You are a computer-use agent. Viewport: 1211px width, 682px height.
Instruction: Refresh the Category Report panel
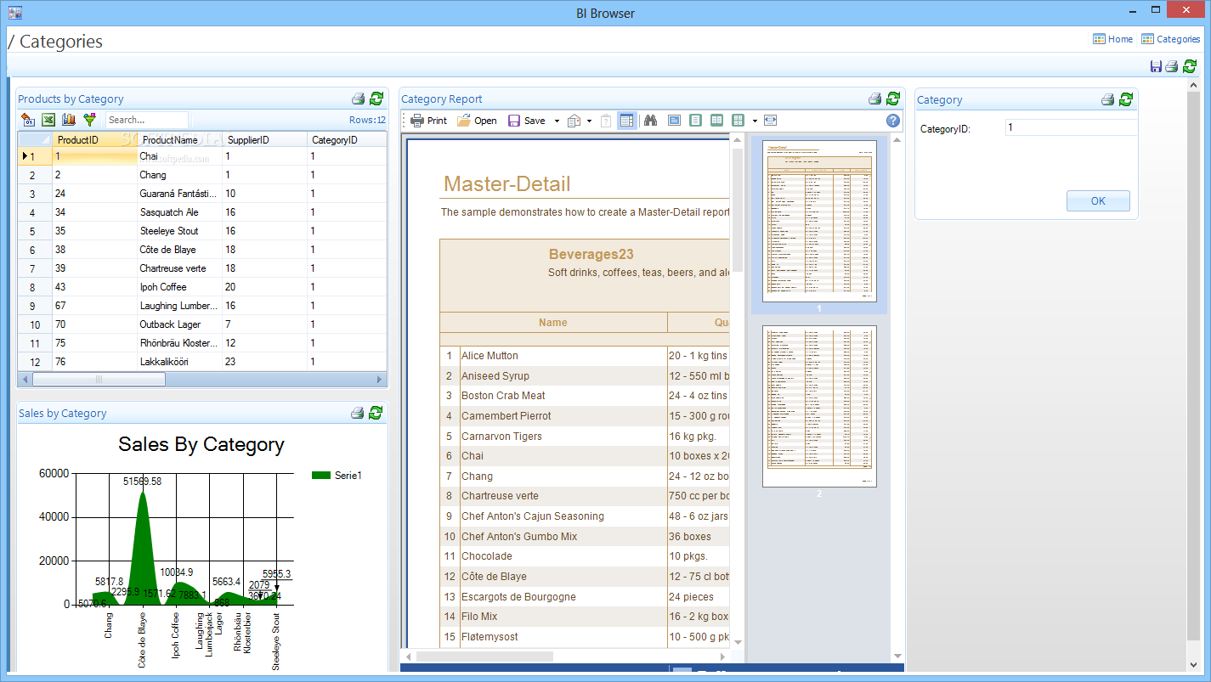893,99
